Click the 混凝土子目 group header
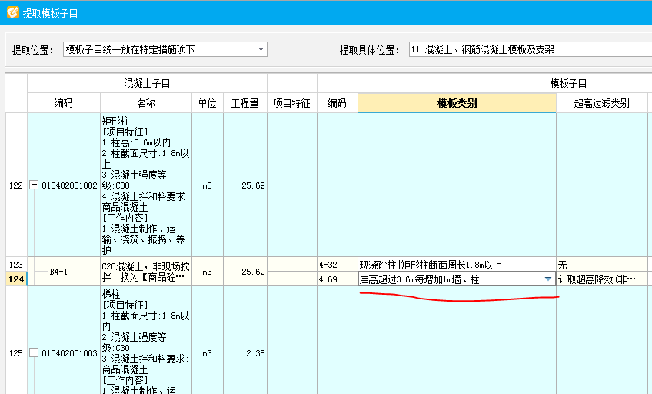 pyautogui.click(x=147, y=83)
